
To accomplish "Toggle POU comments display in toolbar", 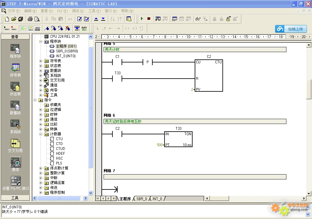I will [23, 28].
